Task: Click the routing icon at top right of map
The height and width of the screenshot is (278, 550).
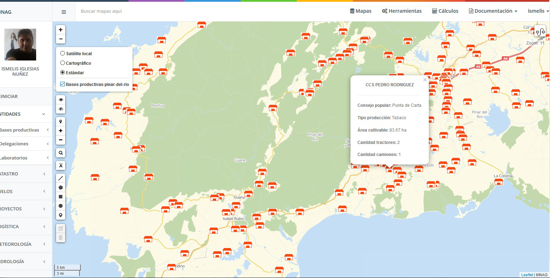Action: pos(540,31)
